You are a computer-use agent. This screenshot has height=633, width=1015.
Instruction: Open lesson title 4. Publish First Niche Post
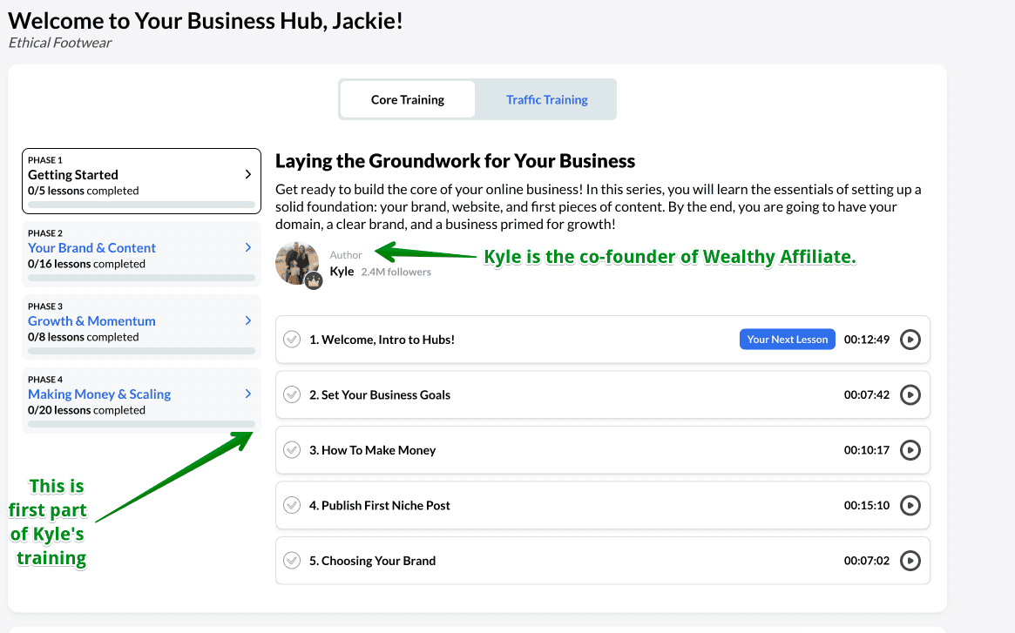click(x=380, y=506)
